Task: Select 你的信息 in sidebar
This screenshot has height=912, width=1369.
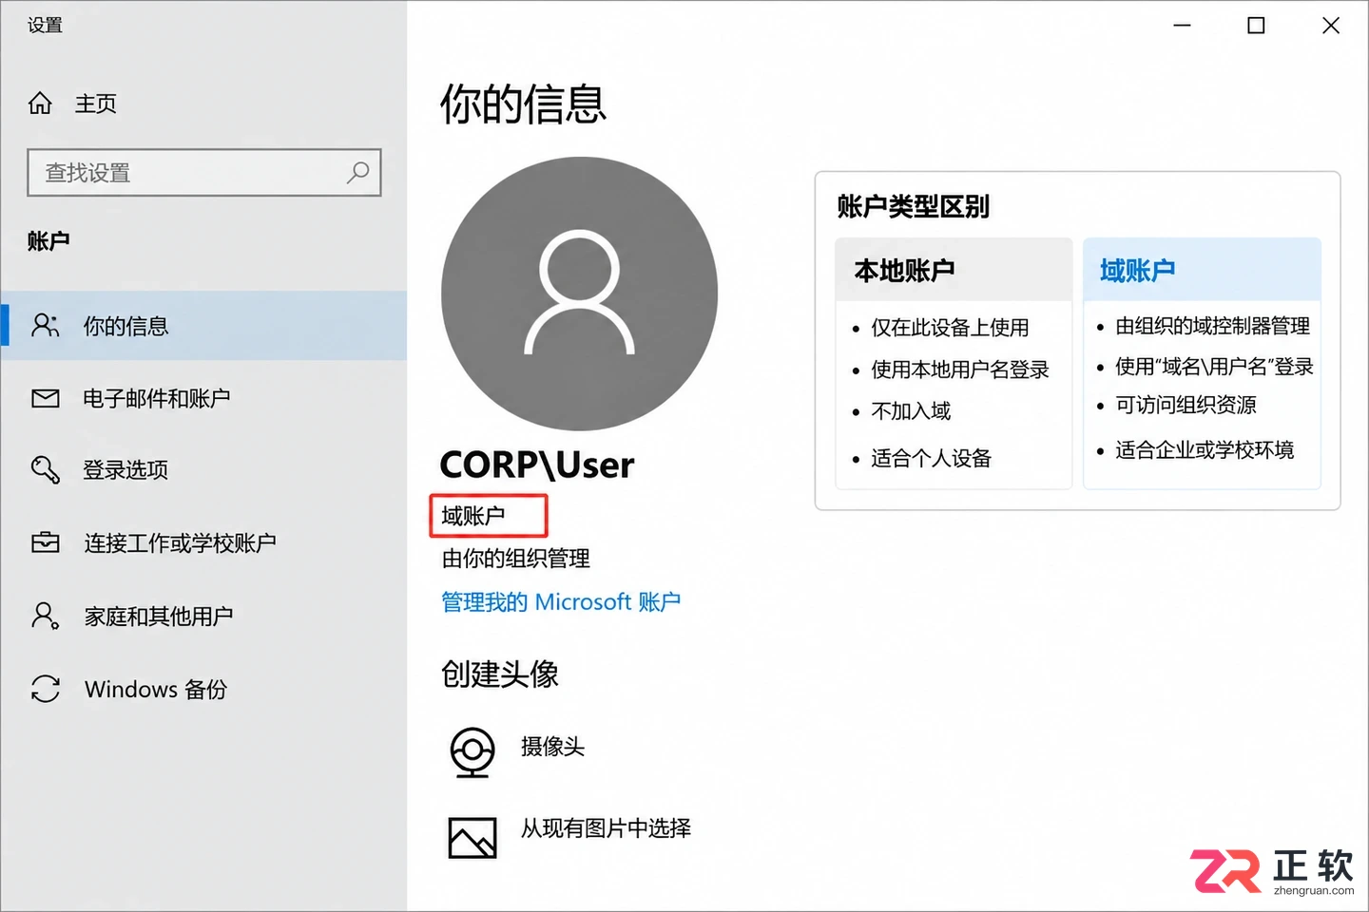Action: (x=203, y=326)
